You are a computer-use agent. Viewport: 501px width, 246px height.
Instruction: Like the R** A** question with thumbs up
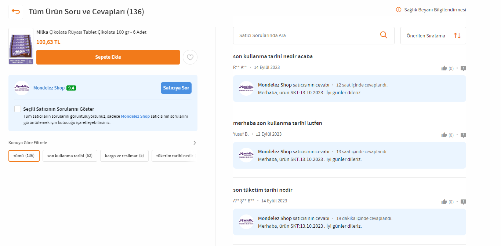(x=444, y=68)
